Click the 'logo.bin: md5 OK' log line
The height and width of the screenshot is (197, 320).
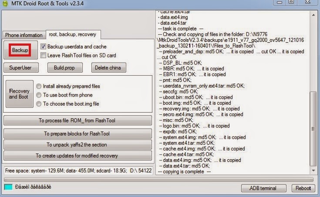[x=195, y=126]
